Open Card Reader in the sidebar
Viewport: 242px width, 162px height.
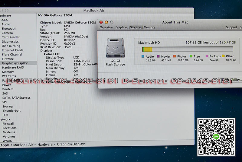coord(11,37)
